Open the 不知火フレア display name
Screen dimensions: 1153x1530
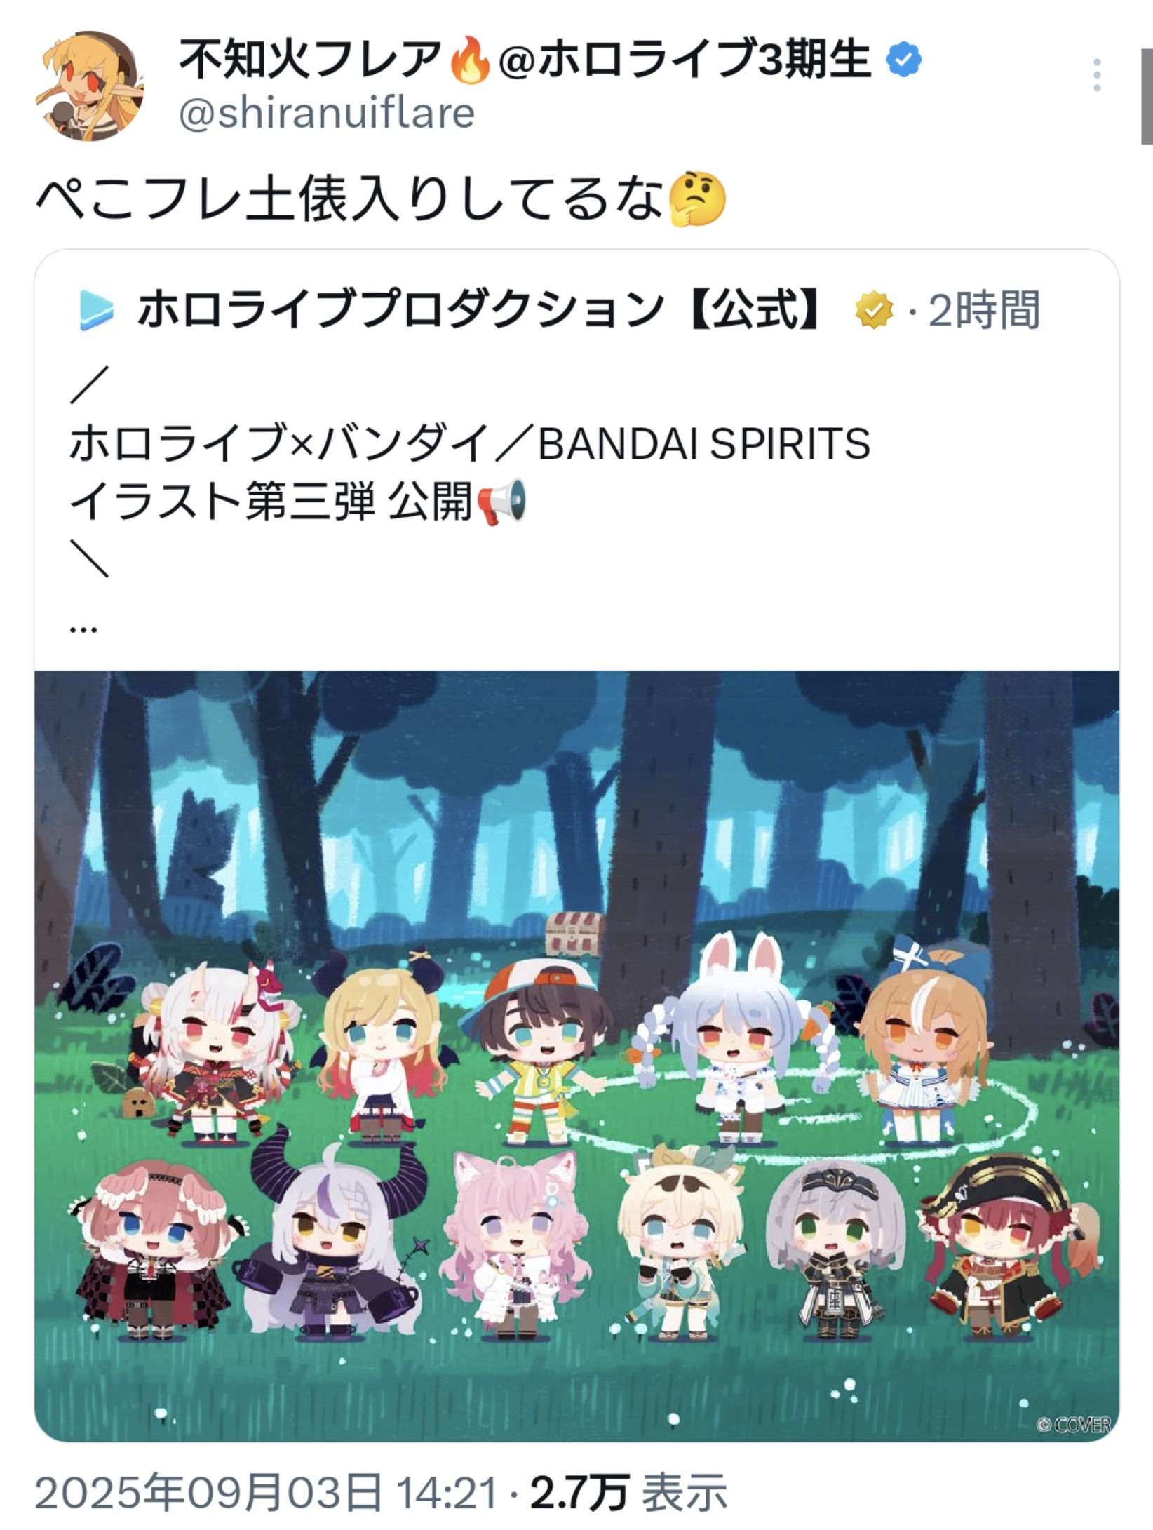point(310,60)
